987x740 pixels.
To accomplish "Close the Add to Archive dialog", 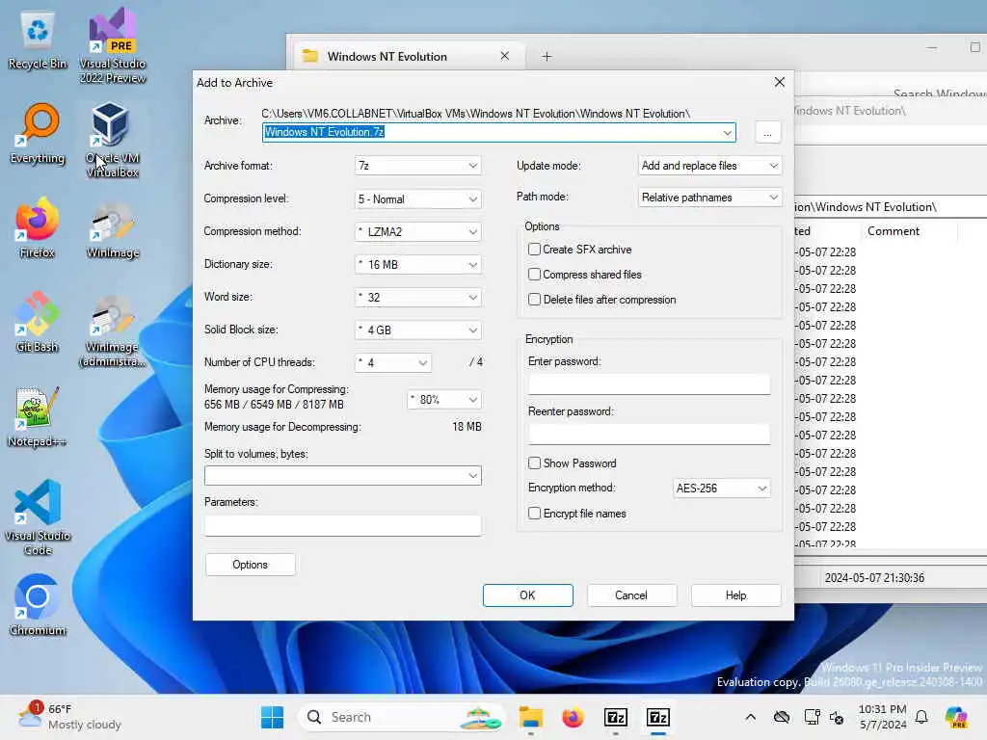I will pos(779,83).
